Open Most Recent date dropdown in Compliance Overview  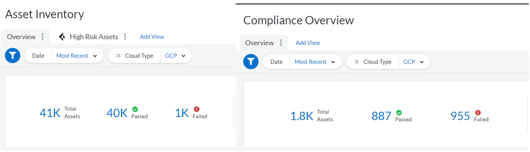pos(315,62)
